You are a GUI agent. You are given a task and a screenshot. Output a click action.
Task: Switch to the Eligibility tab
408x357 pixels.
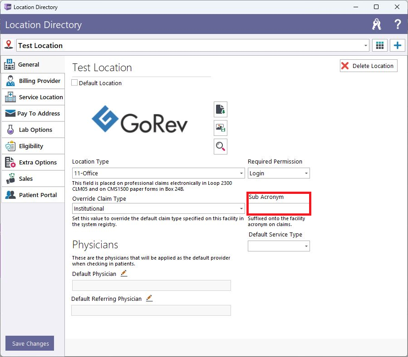click(x=33, y=146)
